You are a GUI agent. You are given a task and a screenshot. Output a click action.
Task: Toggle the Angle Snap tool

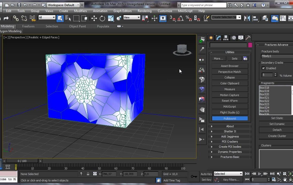click(181, 18)
